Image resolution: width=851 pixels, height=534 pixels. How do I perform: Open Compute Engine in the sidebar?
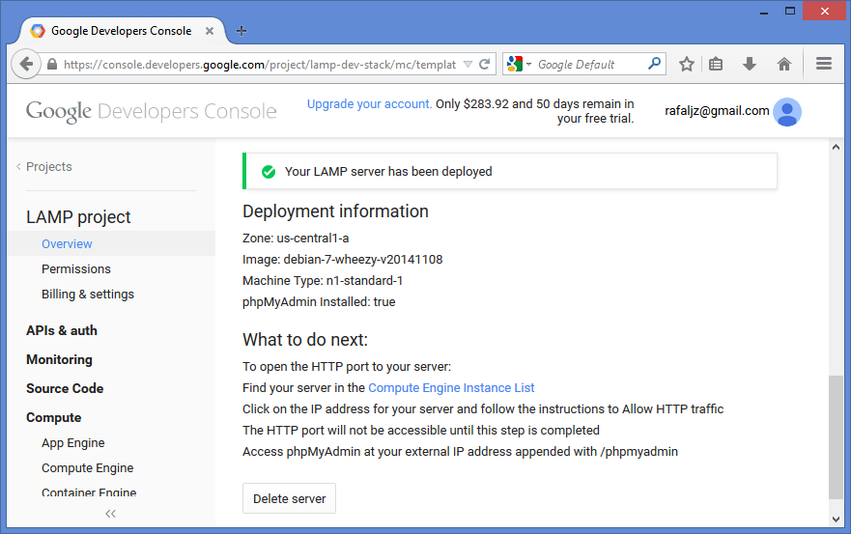point(87,467)
